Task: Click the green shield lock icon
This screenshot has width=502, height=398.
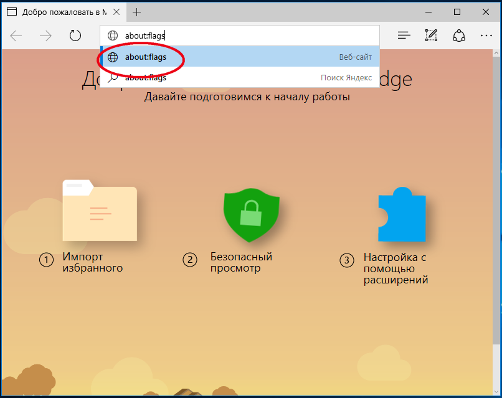Action: click(x=252, y=215)
